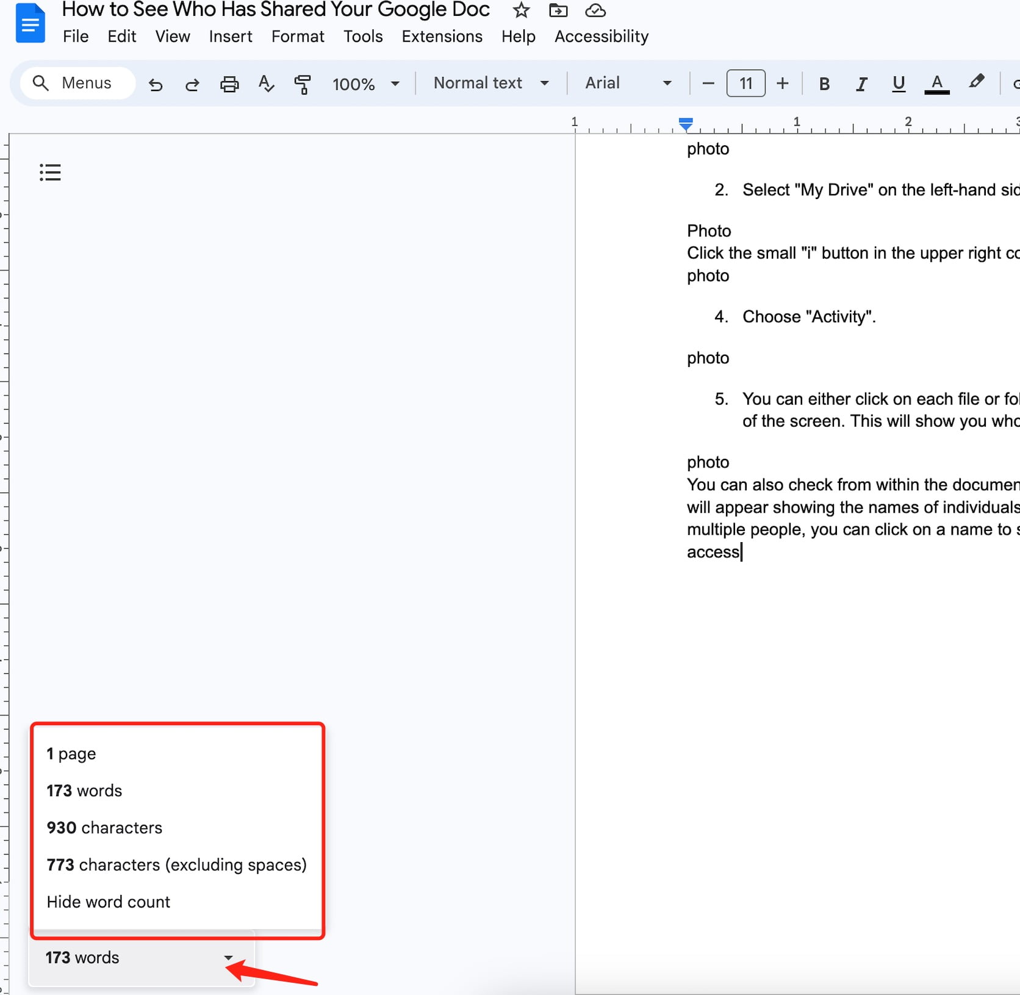
Task: Open the Normal text style dropdown
Action: (x=491, y=83)
